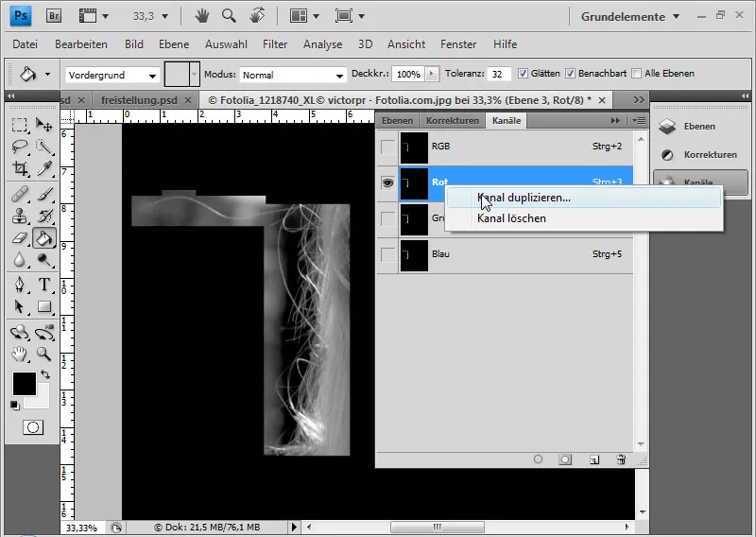Open Korrekturen in the collapsed dock
This screenshot has width=756, height=537.
(x=700, y=155)
